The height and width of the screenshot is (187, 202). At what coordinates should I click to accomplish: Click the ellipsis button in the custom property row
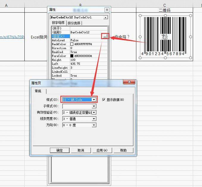click(105, 37)
